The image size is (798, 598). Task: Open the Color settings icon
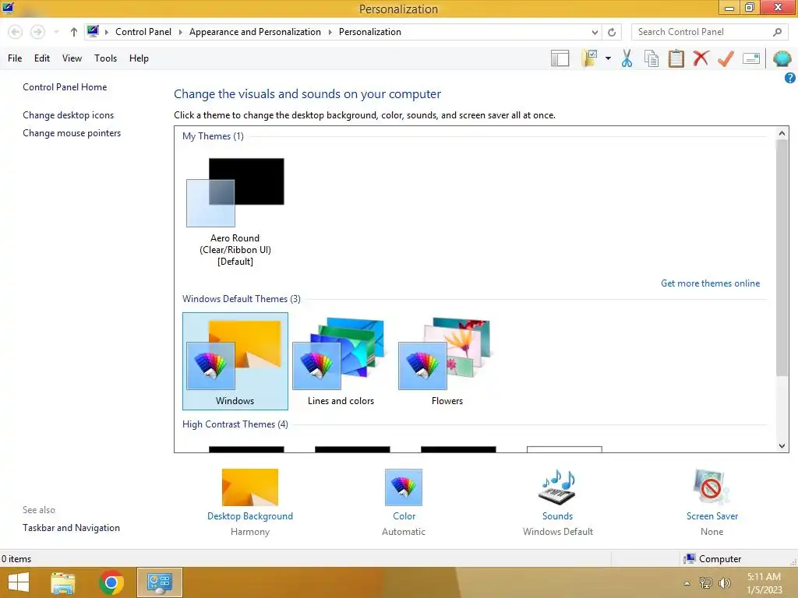(x=404, y=487)
